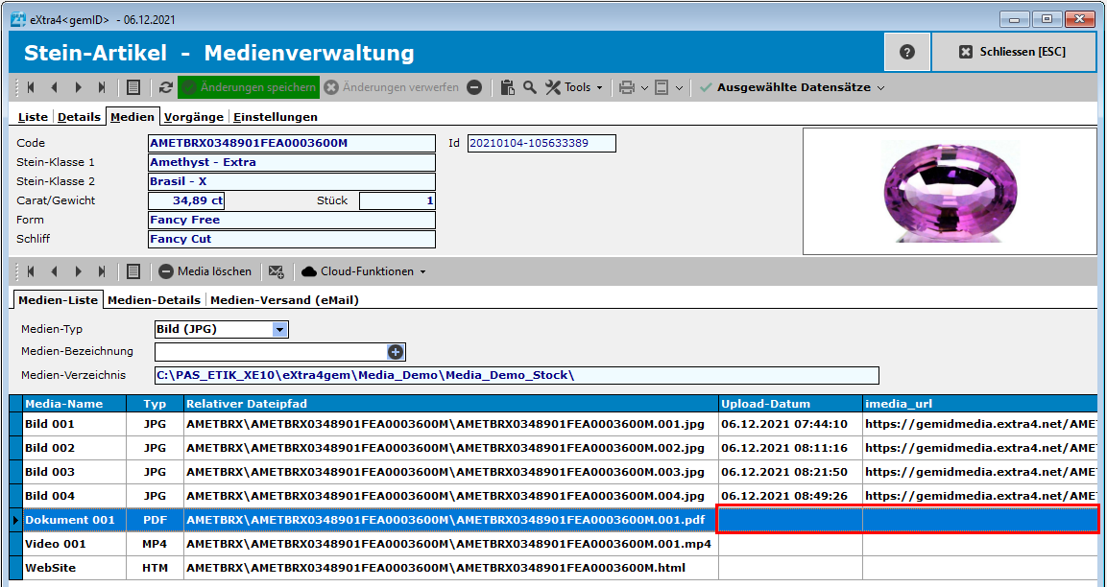This screenshot has width=1107, height=587.
Task: Jump to last media record in media toolbar
Action: point(102,271)
